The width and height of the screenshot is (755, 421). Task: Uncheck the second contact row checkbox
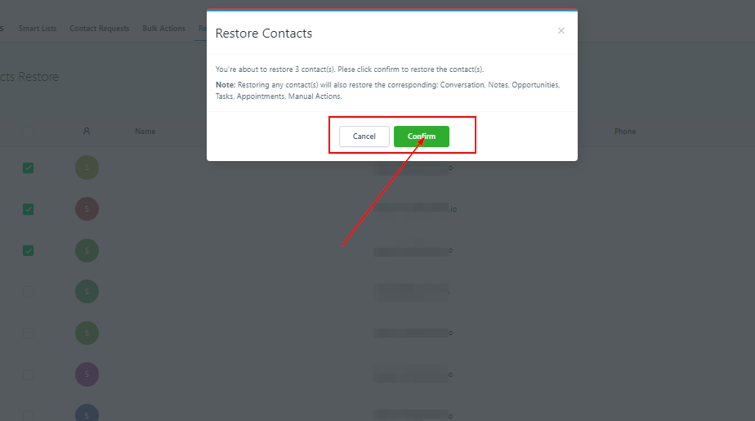(29, 209)
